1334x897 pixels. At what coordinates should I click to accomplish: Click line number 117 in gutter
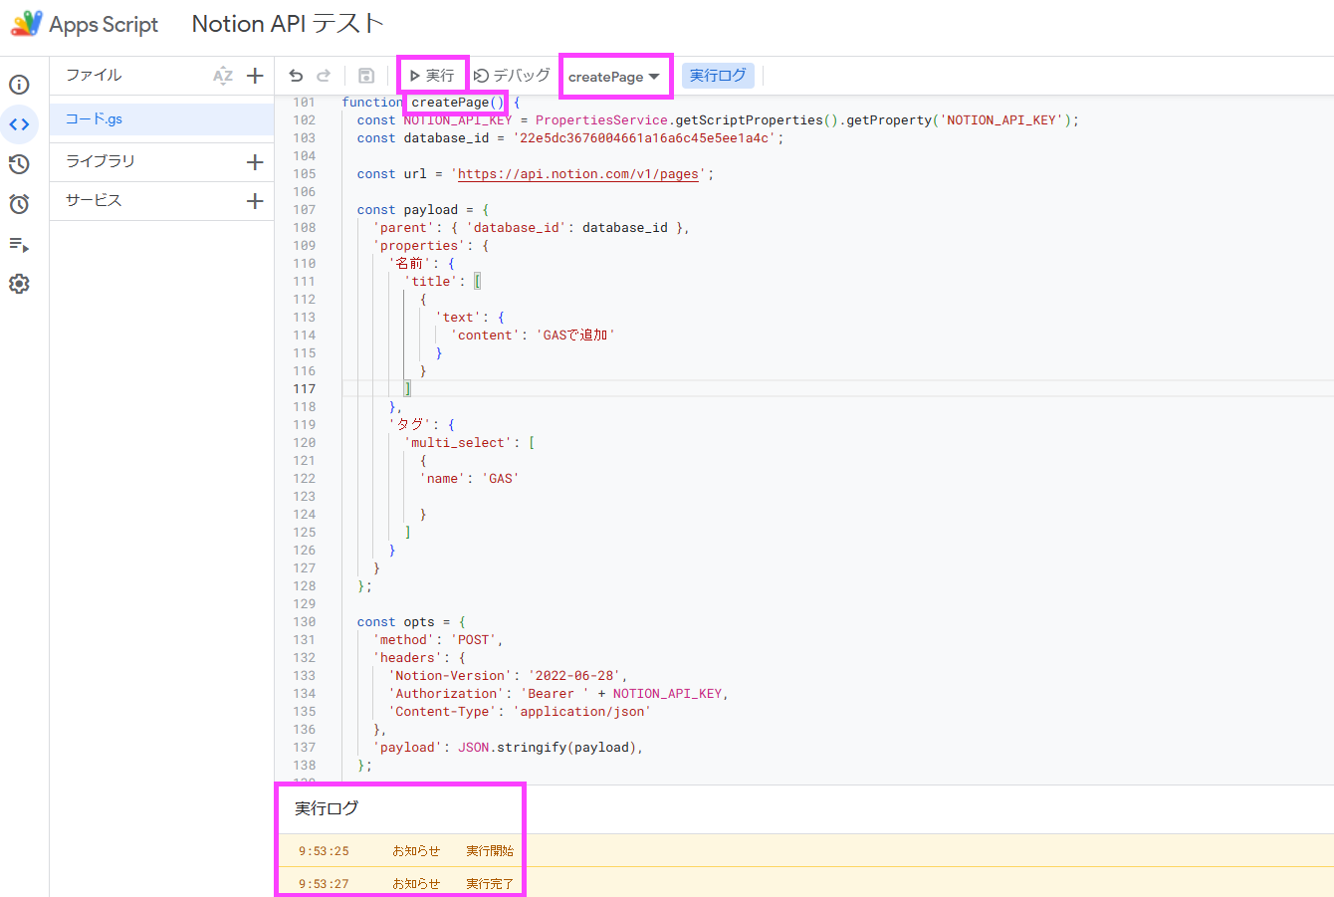pyautogui.click(x=305, y=389)
